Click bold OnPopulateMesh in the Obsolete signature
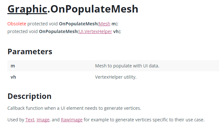This screenshot has width=219, height=130. pos(78,24)
